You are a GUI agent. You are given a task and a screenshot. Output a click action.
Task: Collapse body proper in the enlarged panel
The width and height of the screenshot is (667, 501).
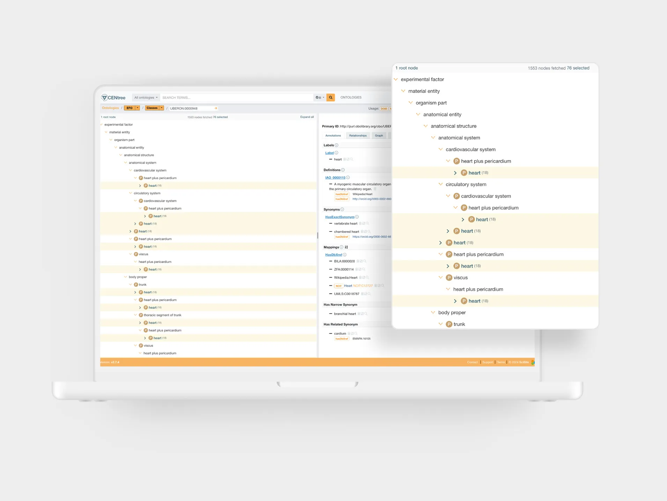[x=433, y=313]
